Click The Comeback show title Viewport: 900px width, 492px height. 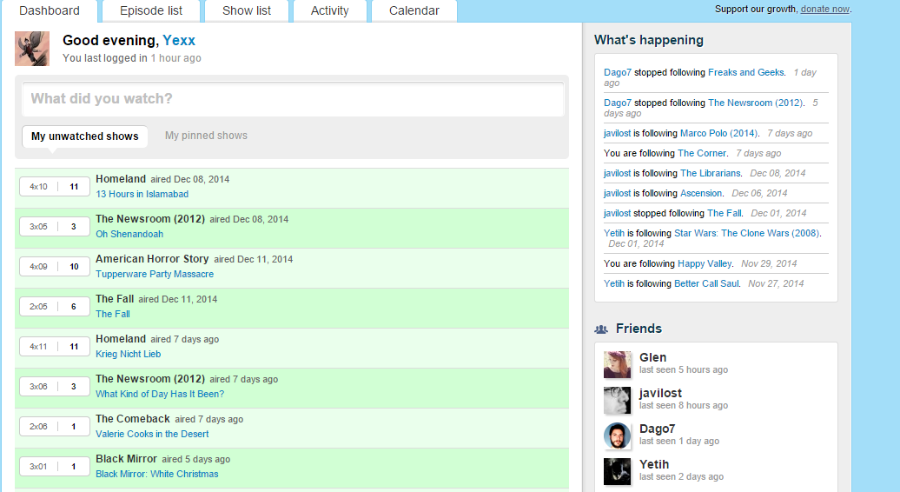pyautogui.click(x=133, y=419)
